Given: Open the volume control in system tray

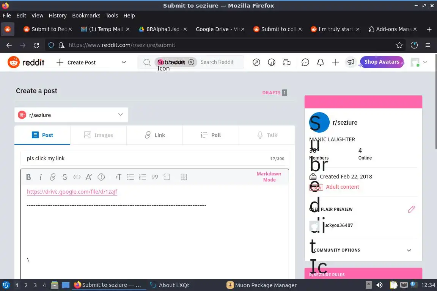Looking at the screenshot, I should click(x=379, y=285).
